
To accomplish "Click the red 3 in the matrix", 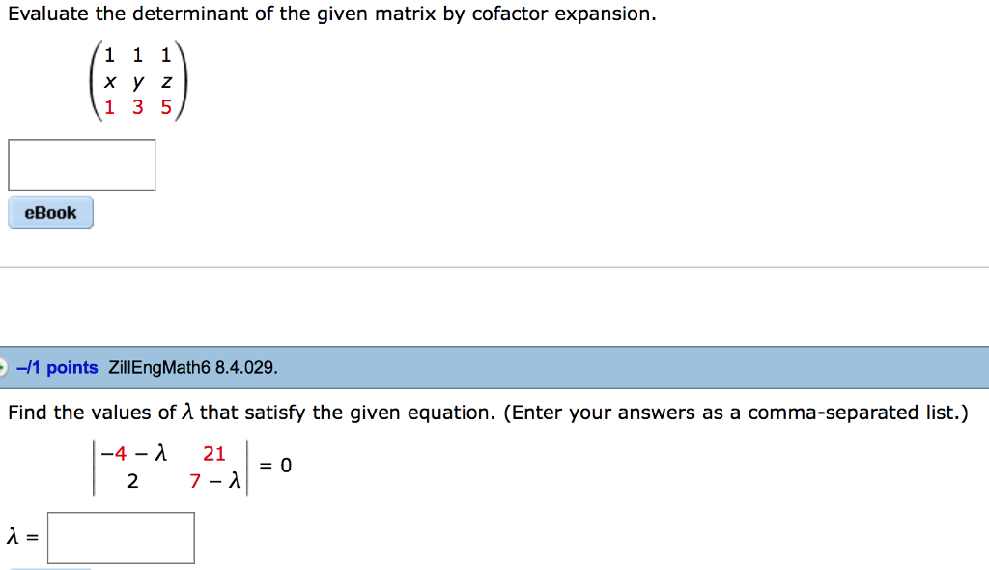I will pyautogui.click(x=137, y=107).
